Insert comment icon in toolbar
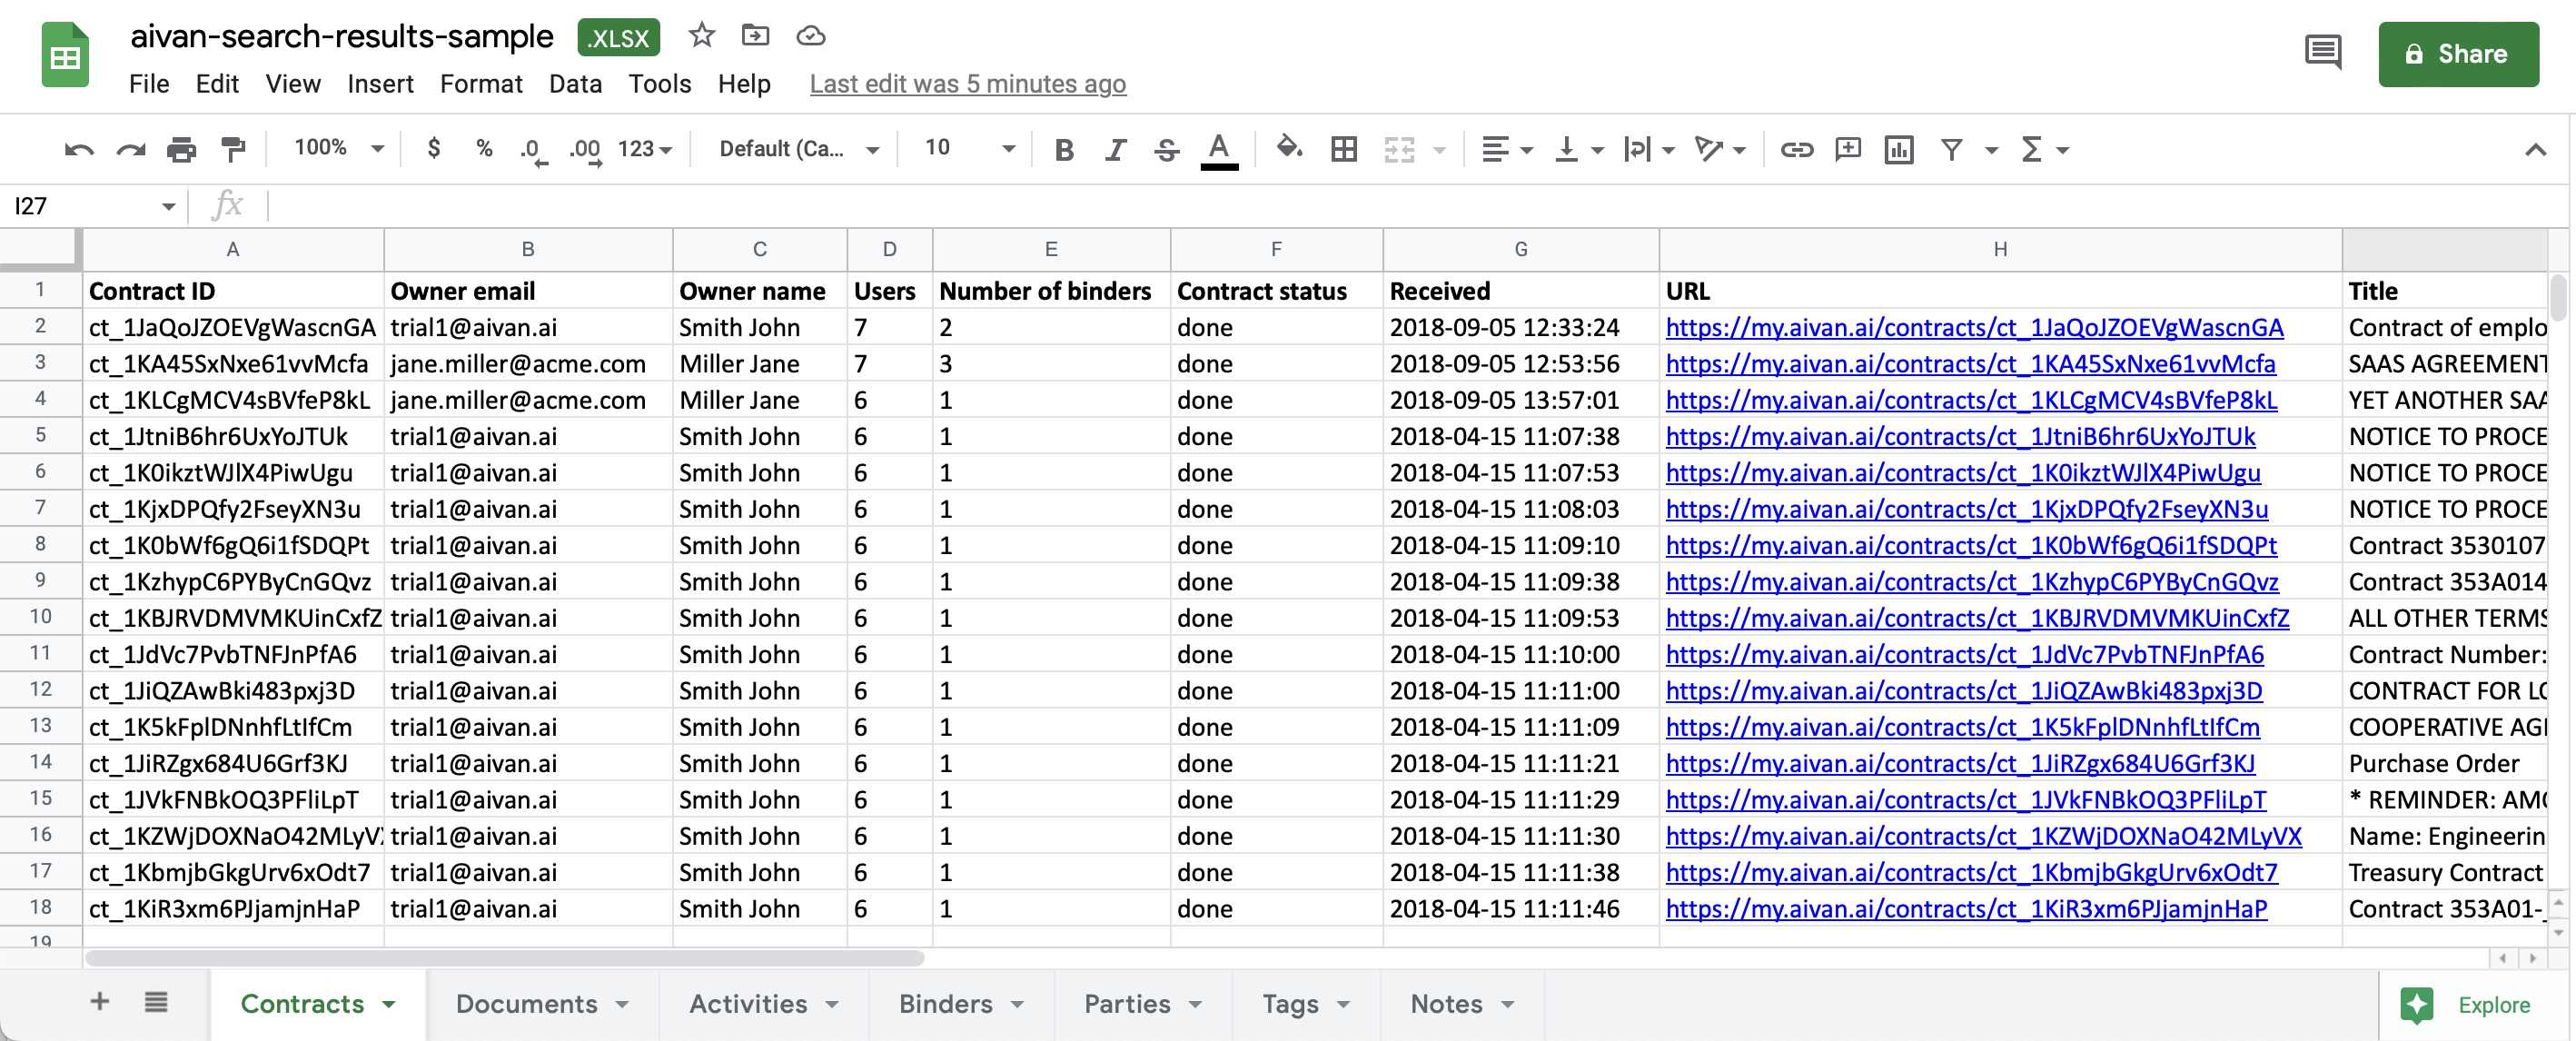 point(1847,150)
